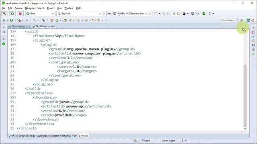Click maven-compiler-plugin text on line 18

(x=94, y=53)
